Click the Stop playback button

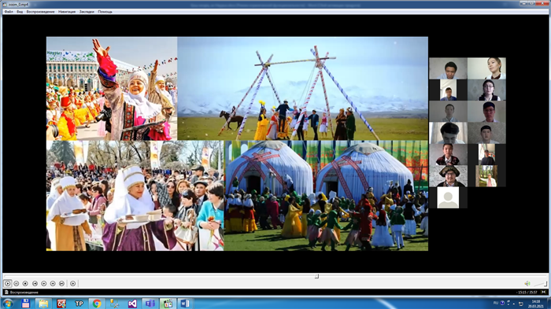25,283
